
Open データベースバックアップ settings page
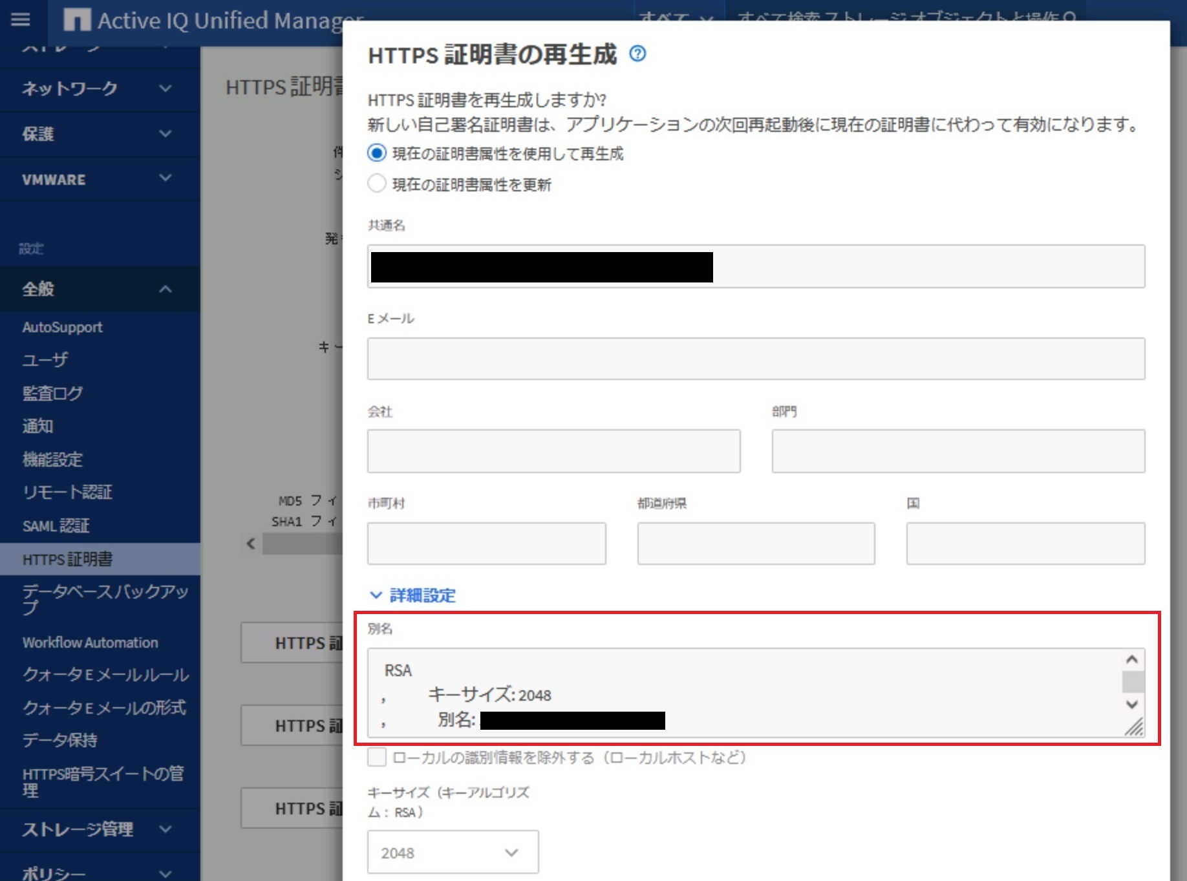105,599
